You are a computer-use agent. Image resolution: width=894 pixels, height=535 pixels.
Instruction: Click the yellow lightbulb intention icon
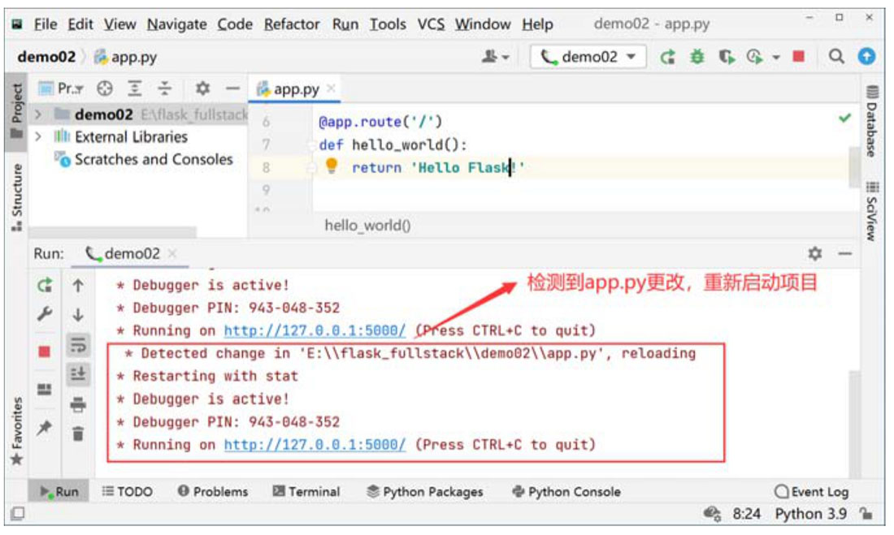click(332, 166)
